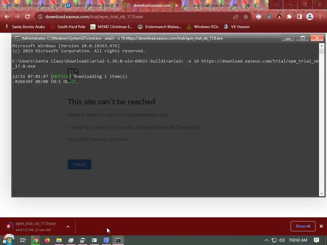Open the striped flag extension icon
Screen dimensions: 327x245
click(259, 17)
